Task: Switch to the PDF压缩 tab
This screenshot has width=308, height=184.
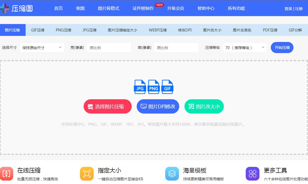Action: click(x=270, y=30)
